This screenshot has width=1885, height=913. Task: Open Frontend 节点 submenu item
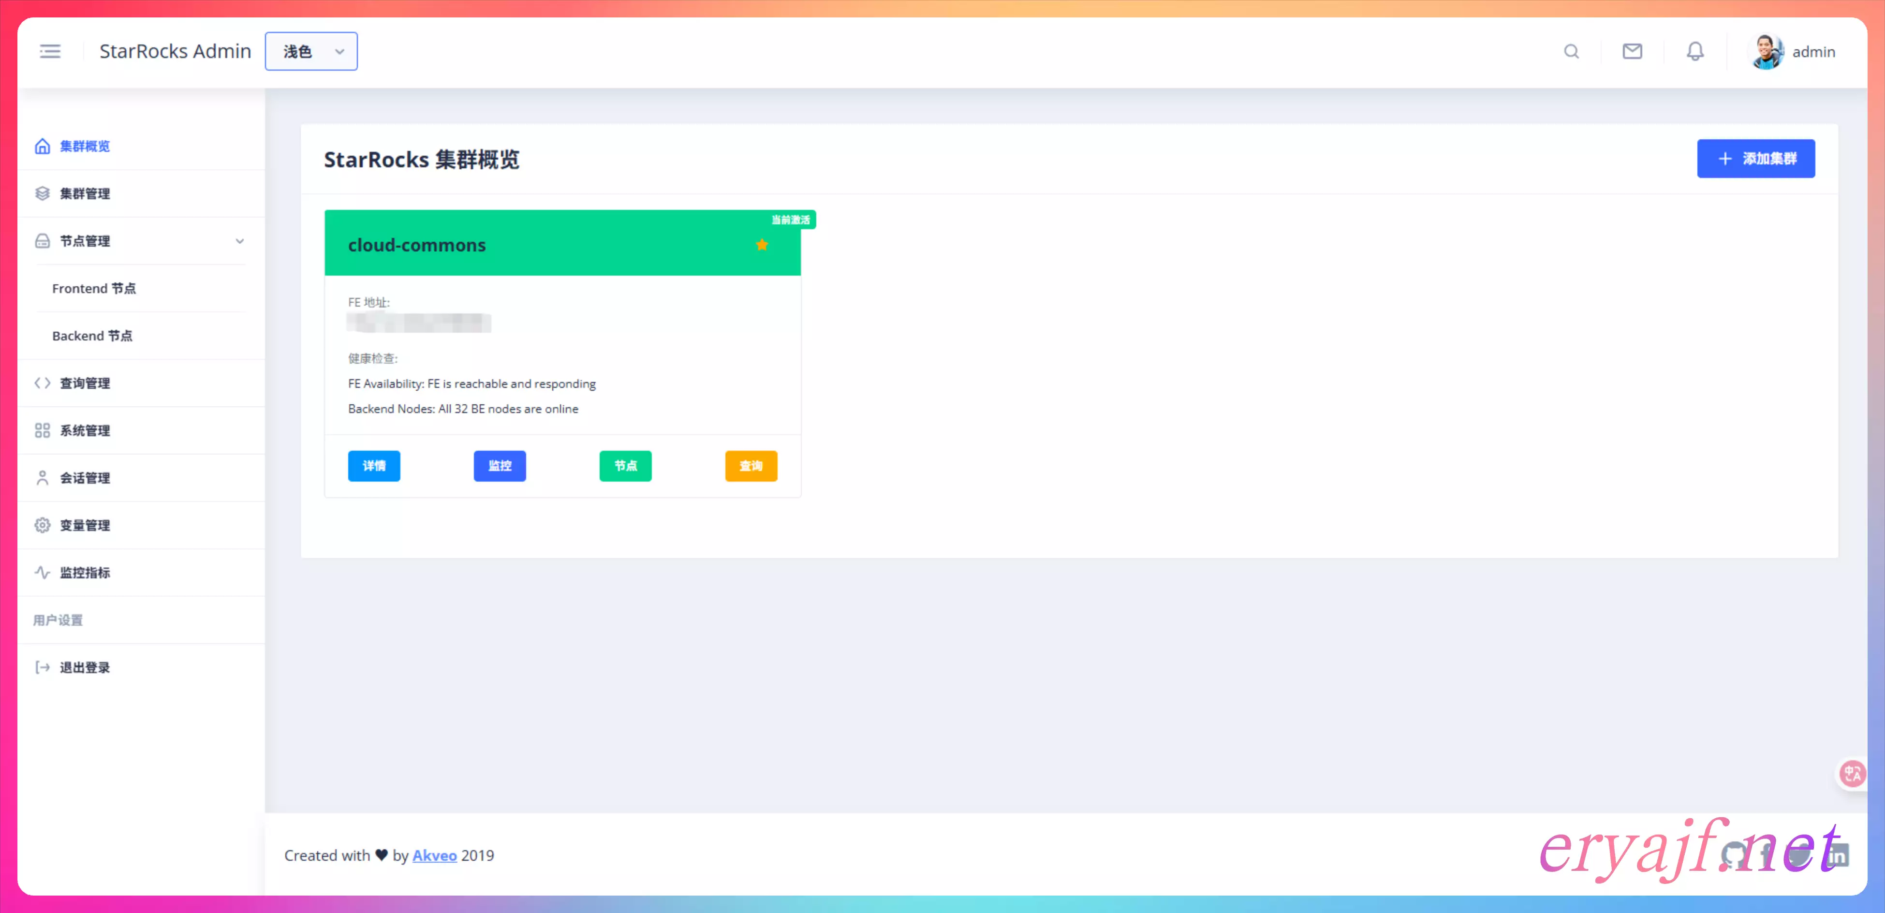coord(94,288)
